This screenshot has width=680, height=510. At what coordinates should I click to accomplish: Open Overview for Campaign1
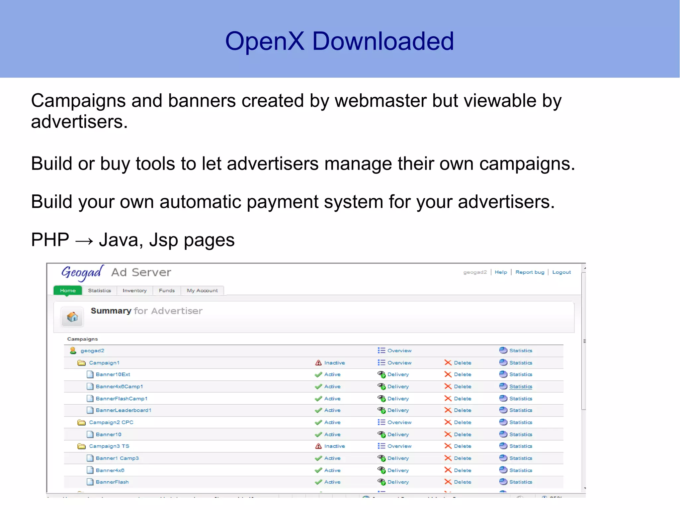coord(399,363)
